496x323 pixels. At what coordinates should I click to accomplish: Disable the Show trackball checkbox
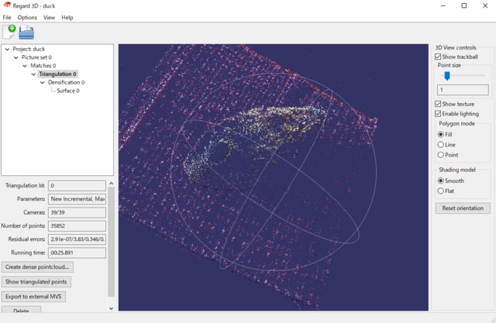pos(439,57)
